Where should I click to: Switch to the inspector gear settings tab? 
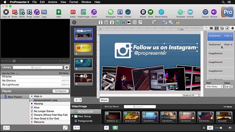pos(232,28)
